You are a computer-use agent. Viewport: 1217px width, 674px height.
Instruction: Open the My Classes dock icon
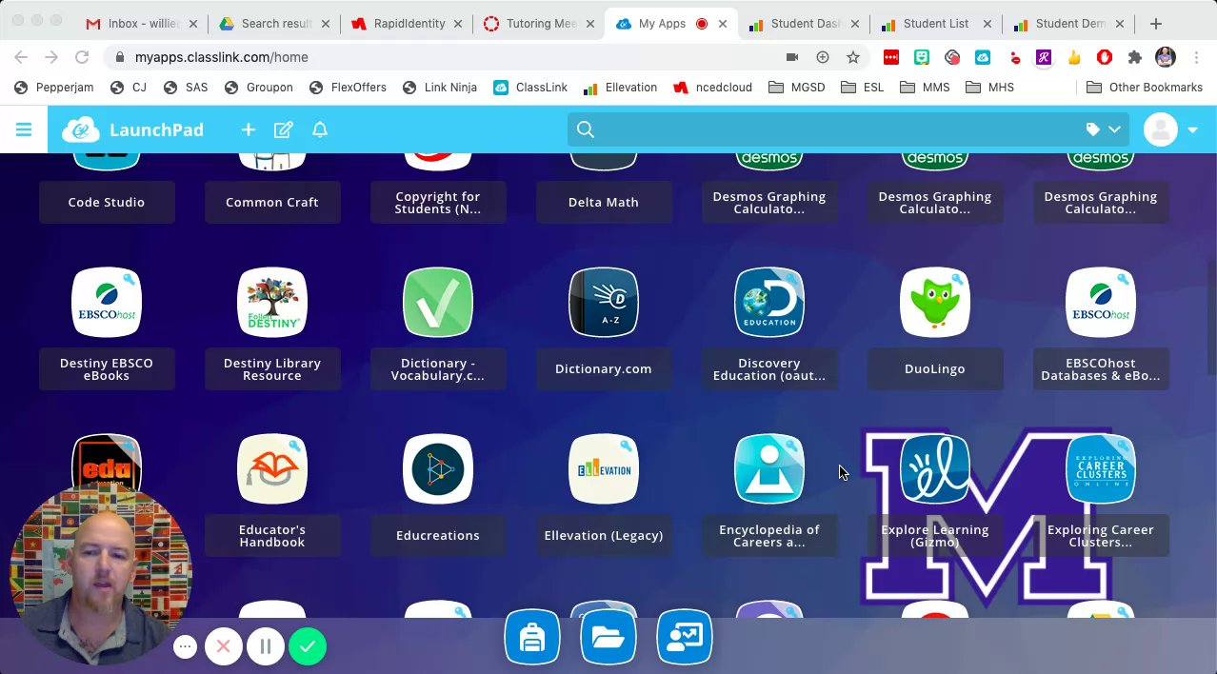point(685,637)
